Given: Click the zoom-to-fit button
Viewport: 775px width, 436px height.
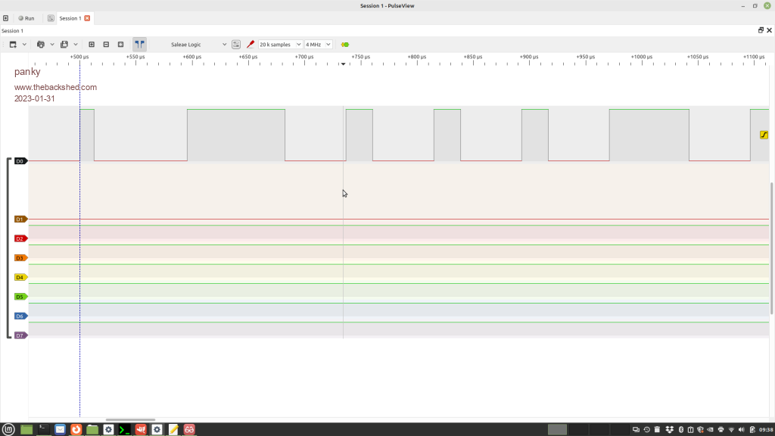Looking at the screenshot, I should click(x=120, y=45).
